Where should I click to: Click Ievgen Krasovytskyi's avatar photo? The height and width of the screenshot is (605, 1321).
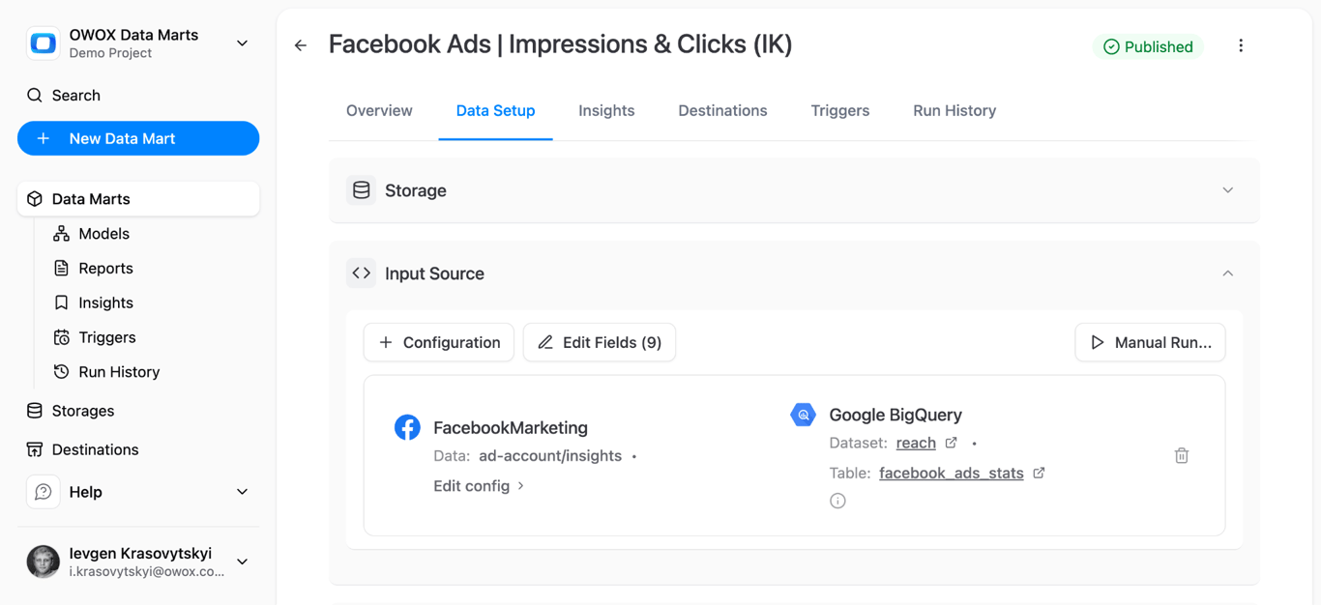coord(43,562)
